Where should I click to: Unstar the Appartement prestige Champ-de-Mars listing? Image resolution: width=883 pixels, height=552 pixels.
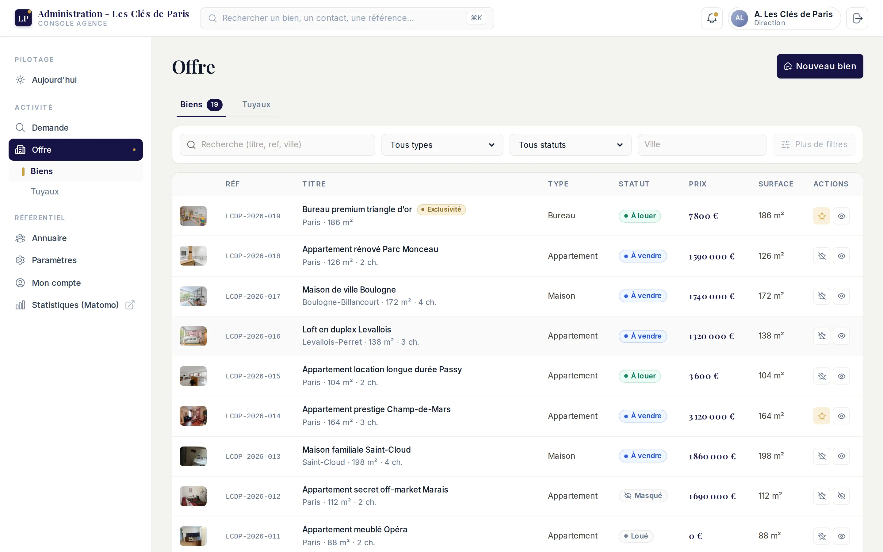[822, 416]
